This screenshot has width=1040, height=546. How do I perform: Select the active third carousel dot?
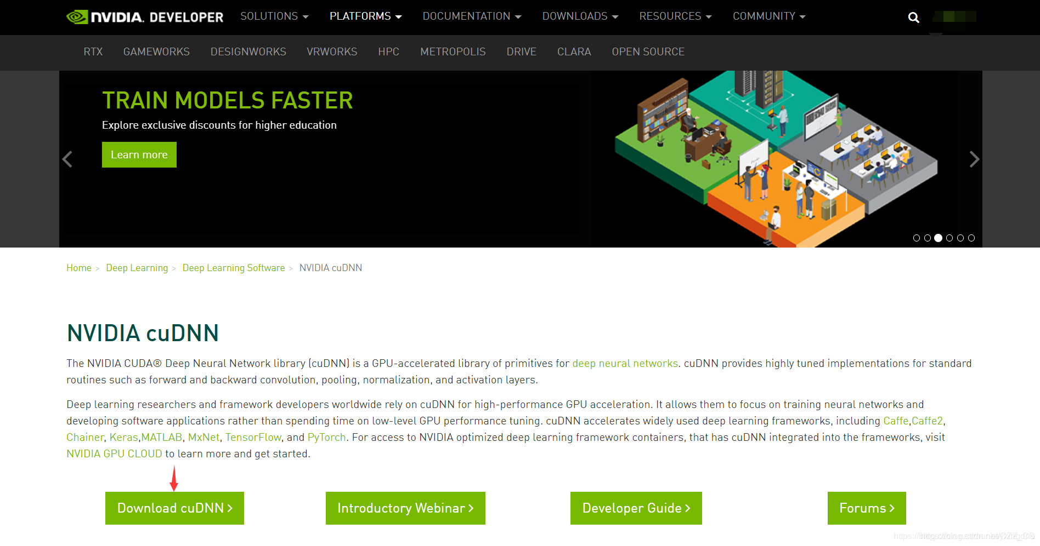939,238
